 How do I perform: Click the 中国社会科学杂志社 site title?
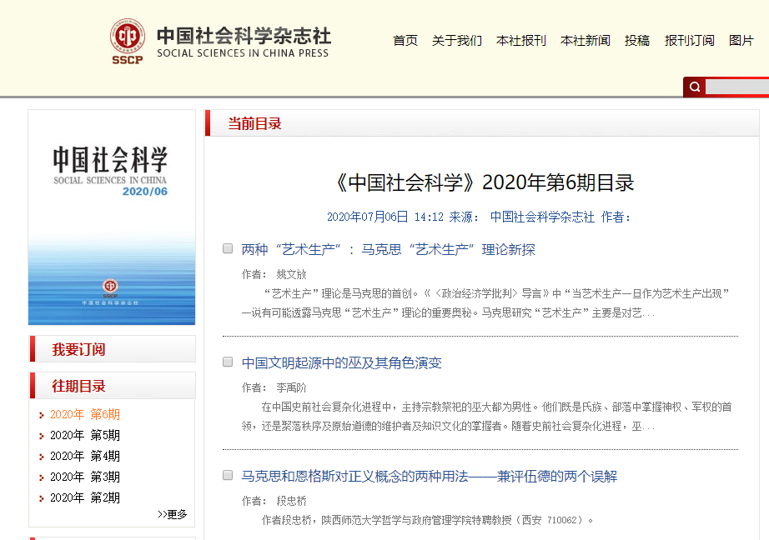click(x=244, y=41)
